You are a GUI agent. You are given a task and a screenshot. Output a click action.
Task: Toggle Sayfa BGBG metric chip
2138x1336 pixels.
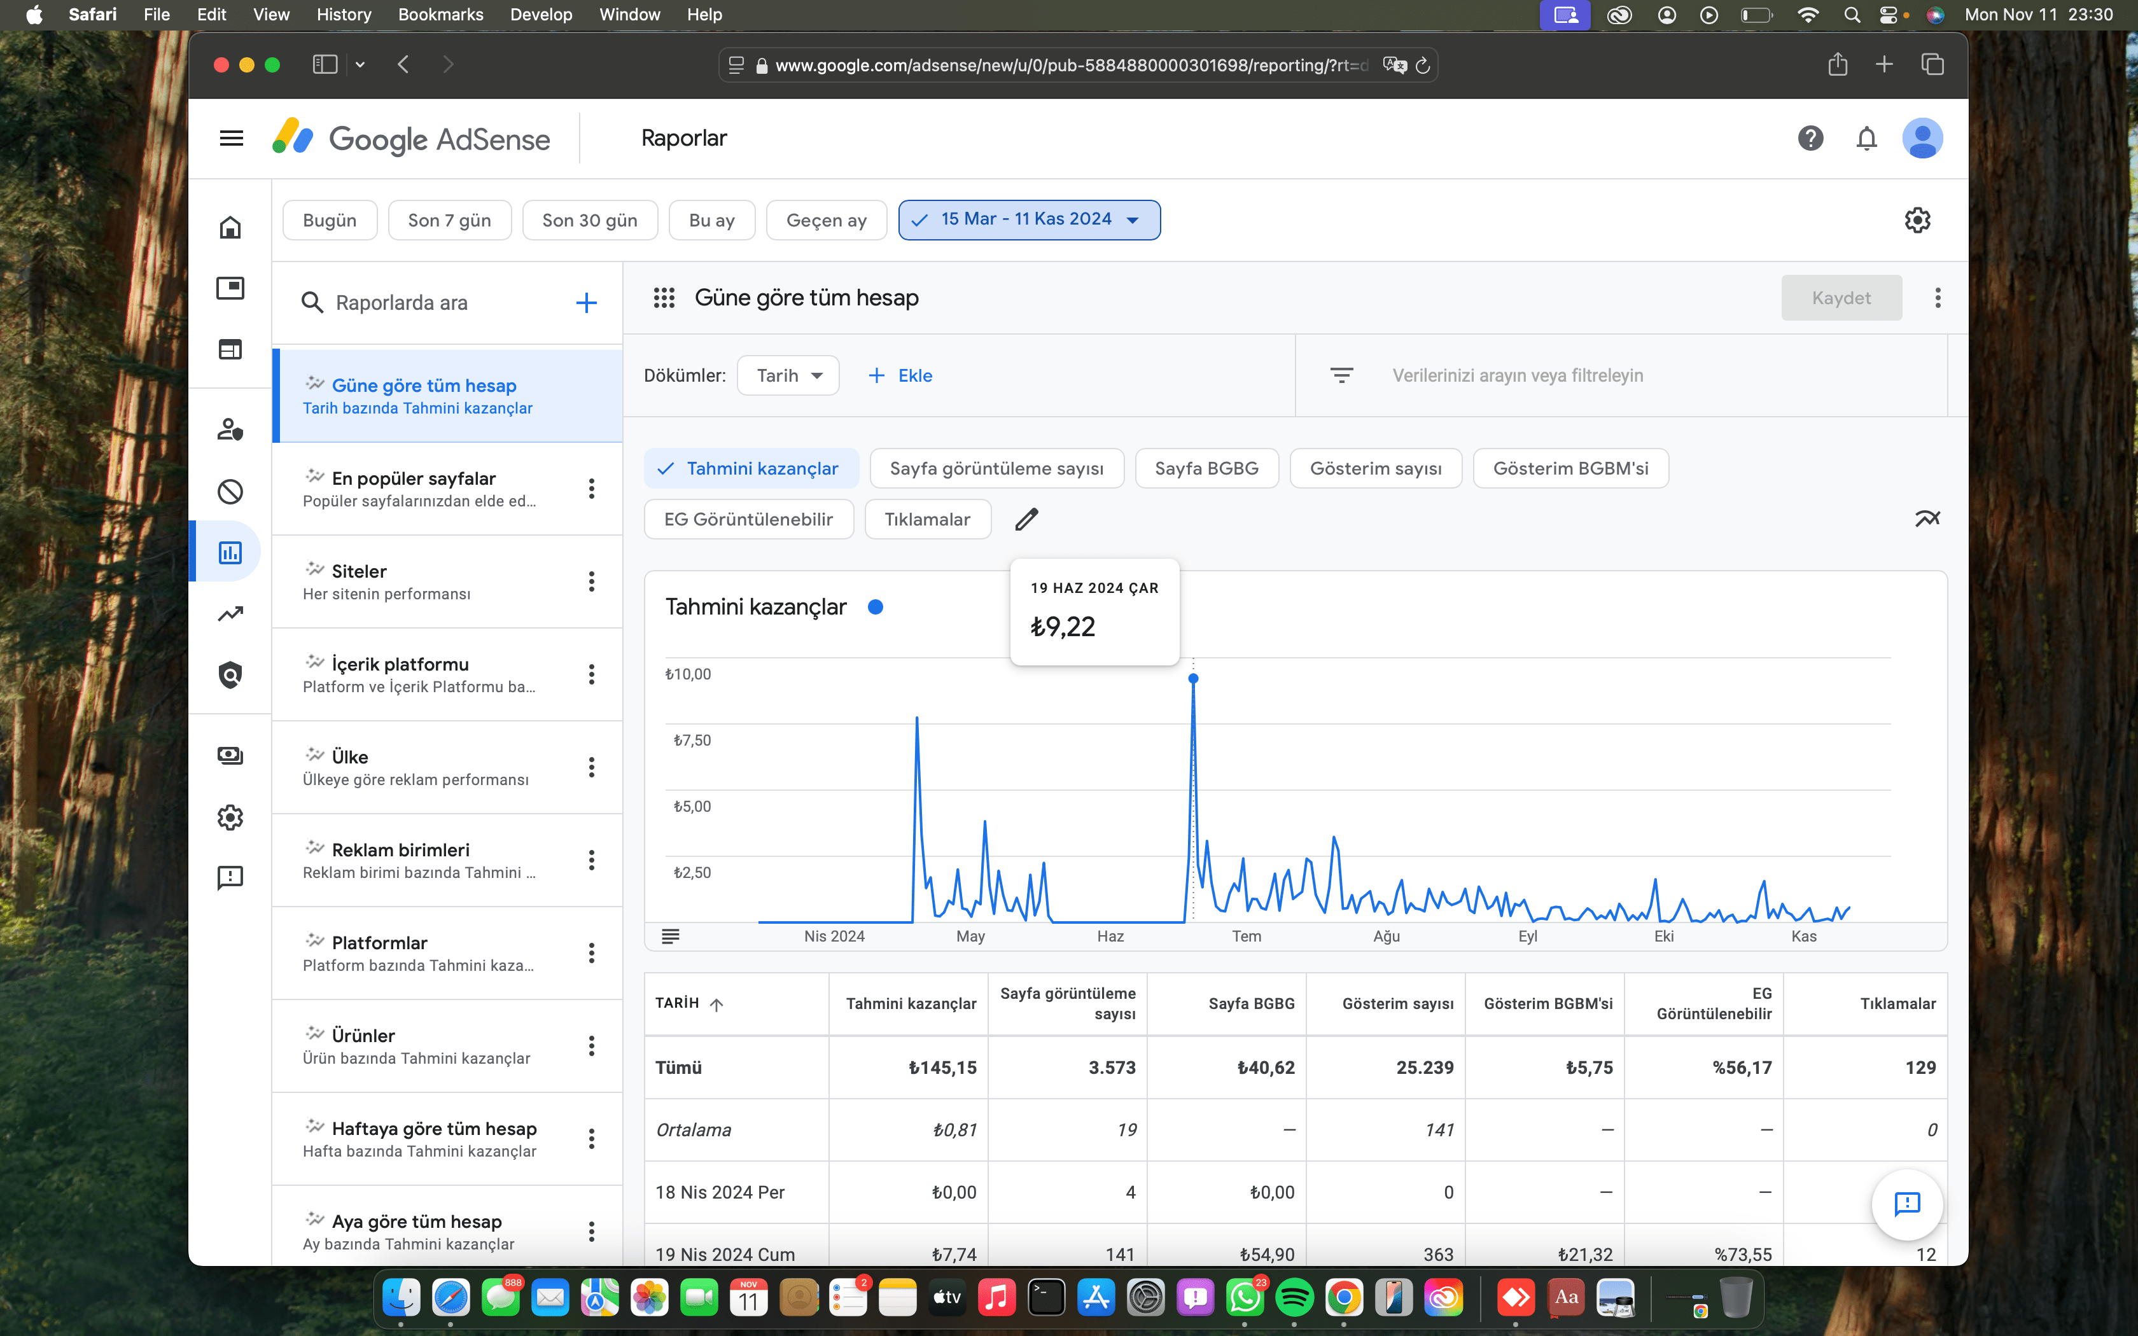click(x=1206, y=468)
